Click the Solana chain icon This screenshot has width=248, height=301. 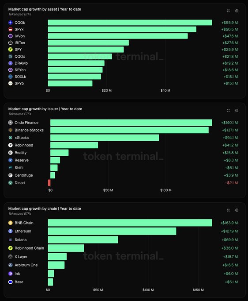coord(11,240)
